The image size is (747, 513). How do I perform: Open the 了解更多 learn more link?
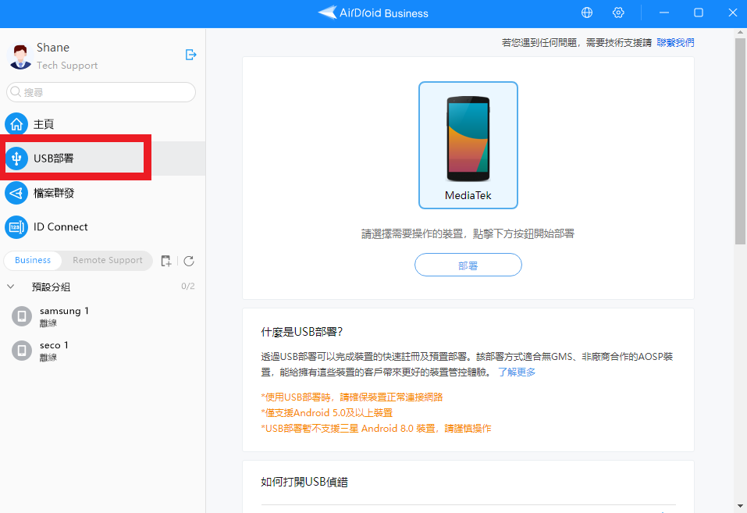point(517,372)
